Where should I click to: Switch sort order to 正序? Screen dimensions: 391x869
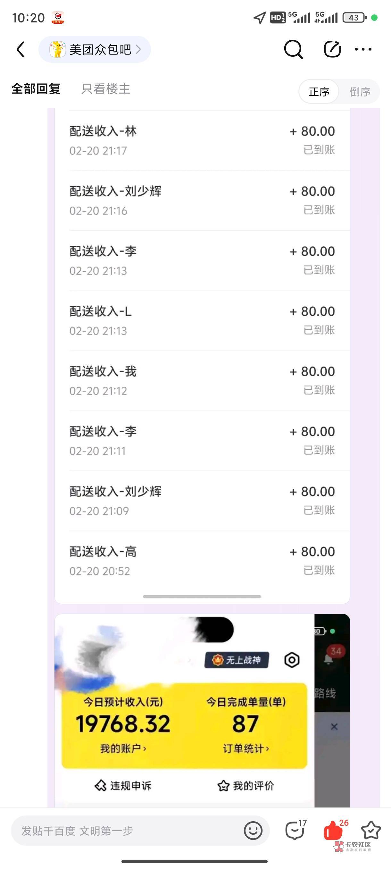point(319,91)
